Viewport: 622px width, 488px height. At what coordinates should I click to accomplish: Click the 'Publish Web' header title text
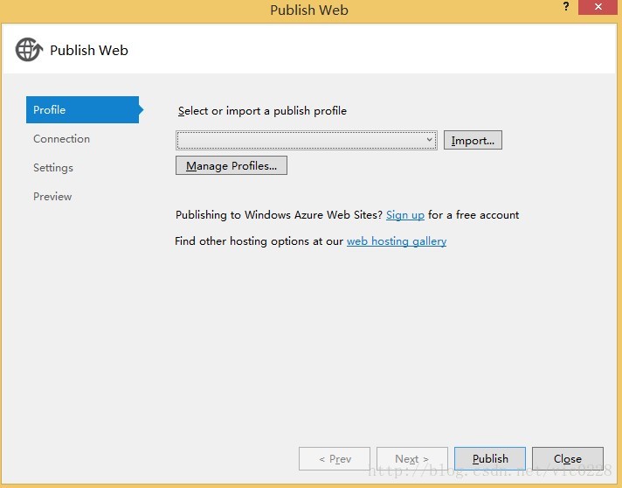(89, 51)
